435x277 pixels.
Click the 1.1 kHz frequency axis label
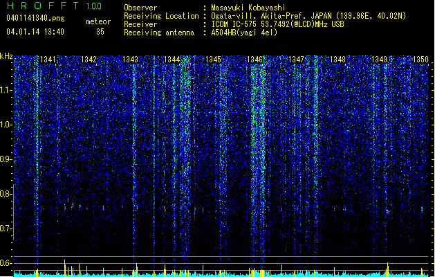6,90
